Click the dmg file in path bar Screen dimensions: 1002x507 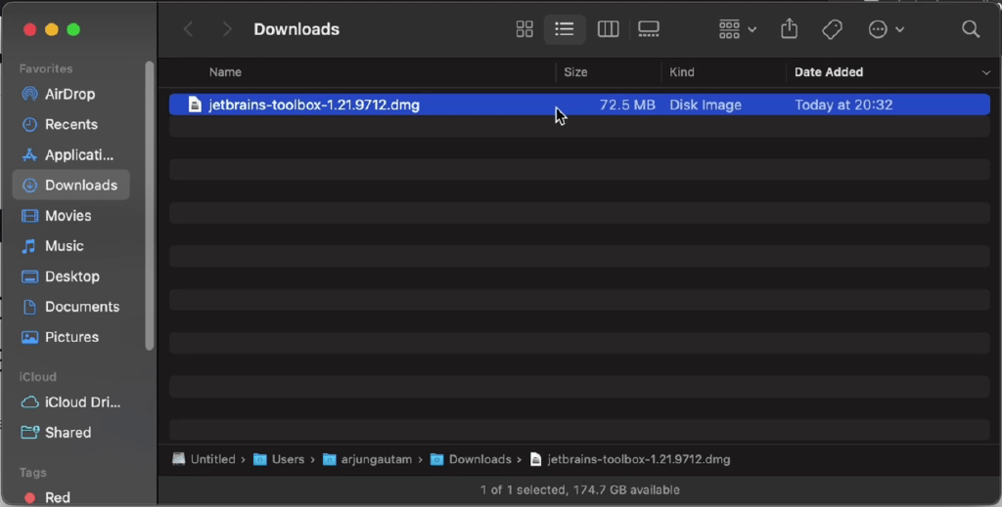point(630,459)
